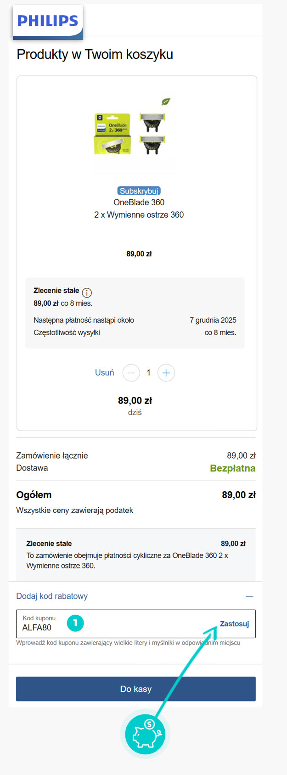Click the number 1 step marker
Screen dimensions: 287x775
[75, 623]
